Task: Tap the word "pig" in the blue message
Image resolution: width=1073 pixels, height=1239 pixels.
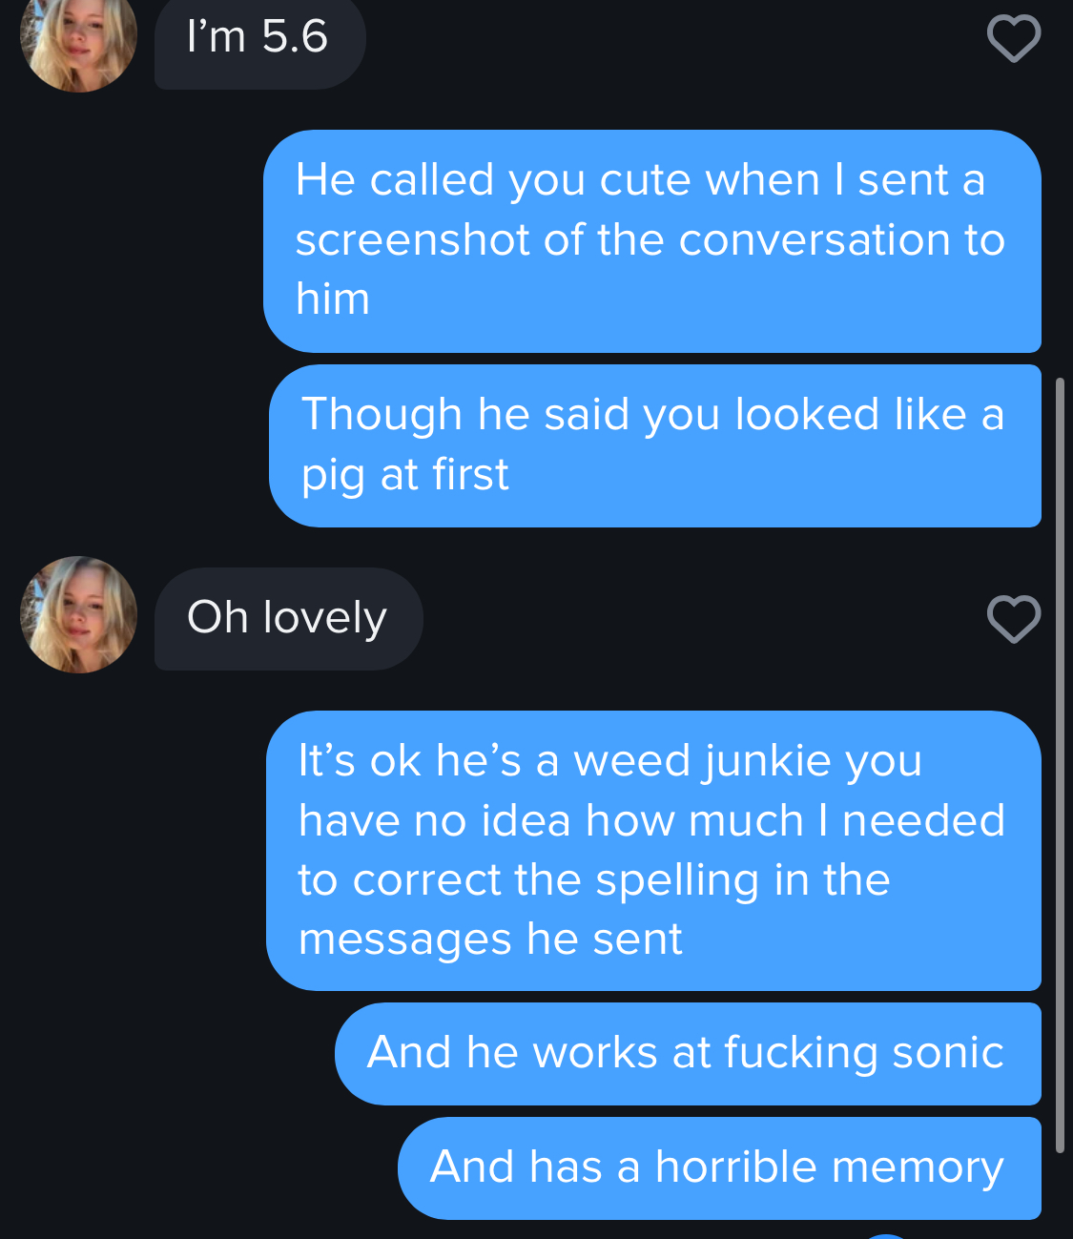Action: [x=333, y=475]
